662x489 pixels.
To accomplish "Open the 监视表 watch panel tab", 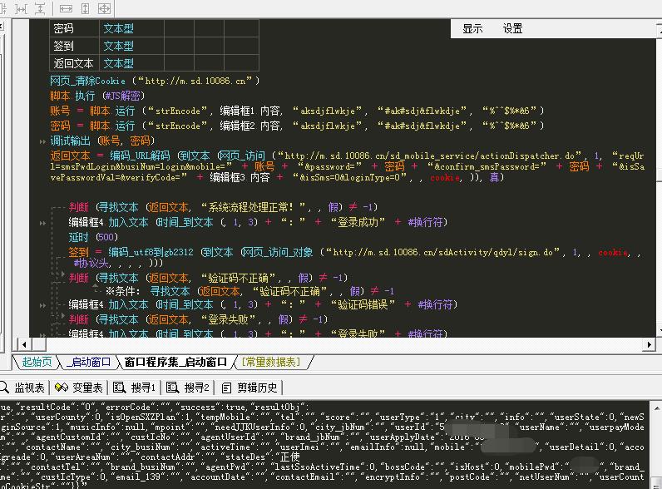I will [25, 388].
